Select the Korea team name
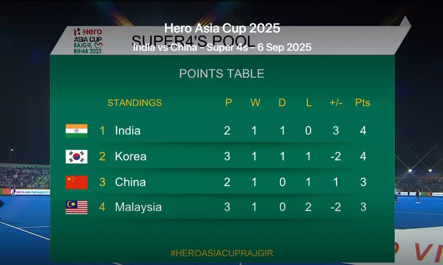Viewport: 443px width, 265px height. coord(130,156)
